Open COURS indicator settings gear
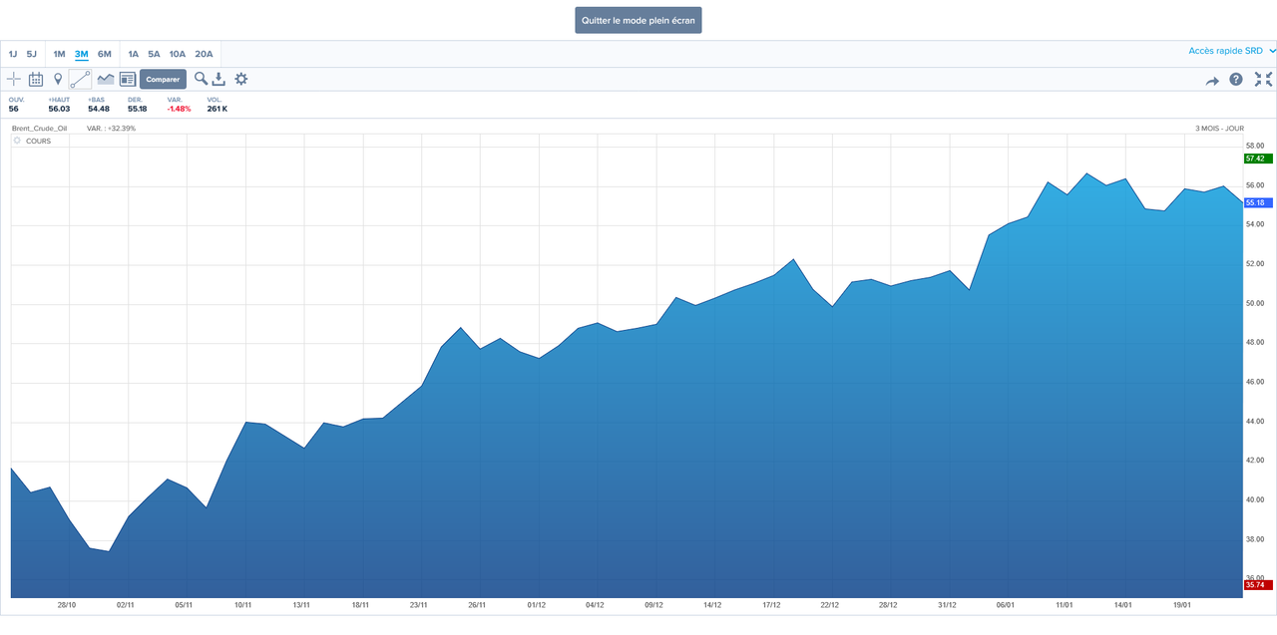The image size is (1277, 635). [17, 141]
